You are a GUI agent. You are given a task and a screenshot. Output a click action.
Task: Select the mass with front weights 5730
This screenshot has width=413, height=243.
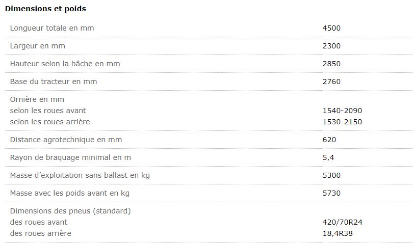tap(331, 193)
